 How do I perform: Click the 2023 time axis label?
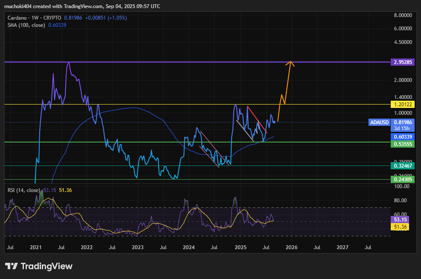[137, 247]
